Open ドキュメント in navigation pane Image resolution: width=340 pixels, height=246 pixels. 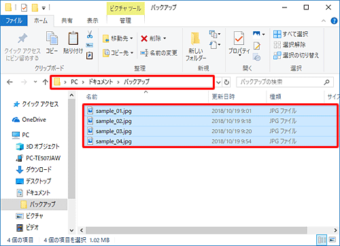coord(33,193)
